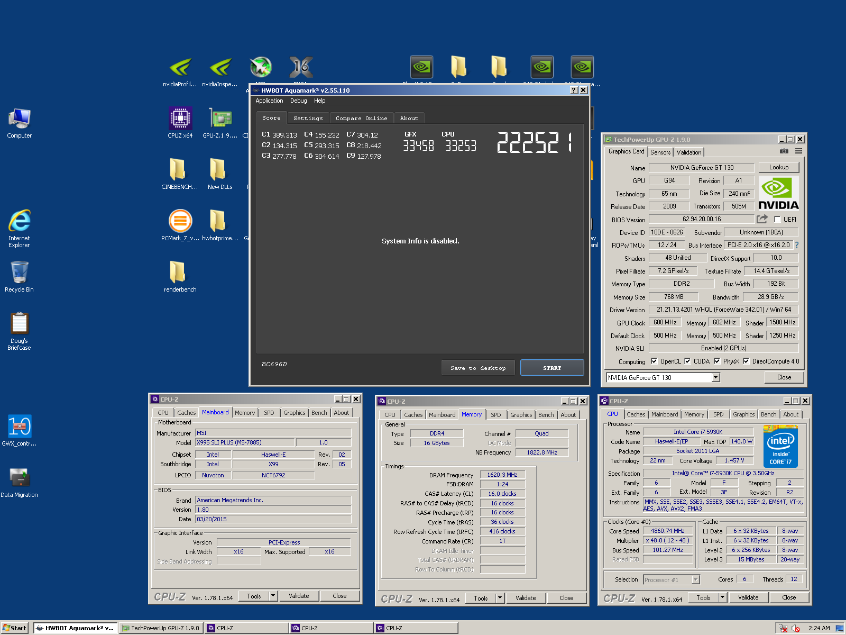
Task: Open the Bench tab in Memory CPU-Z window
Action: [546, 415]
